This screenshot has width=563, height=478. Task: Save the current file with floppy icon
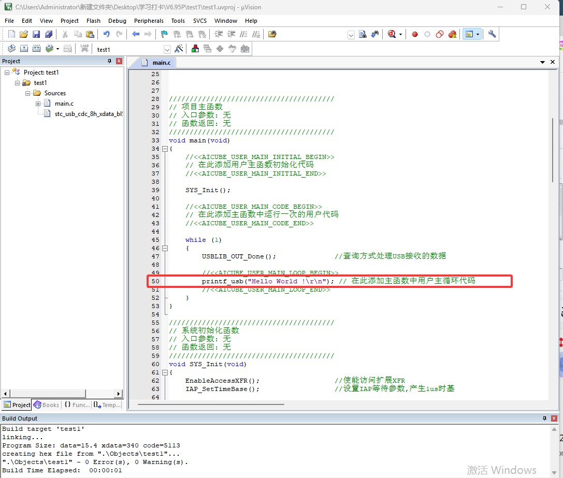pyautogui.click(x=36, y=34)
